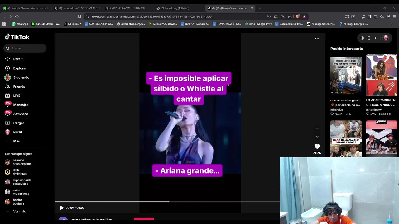Click the download app icon in header

375,38
